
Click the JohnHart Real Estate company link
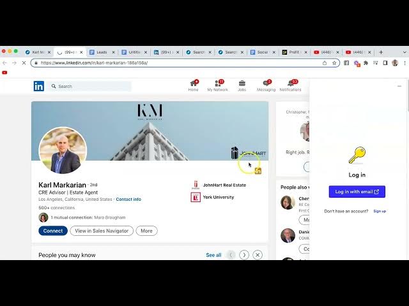[x=224, y=185]
